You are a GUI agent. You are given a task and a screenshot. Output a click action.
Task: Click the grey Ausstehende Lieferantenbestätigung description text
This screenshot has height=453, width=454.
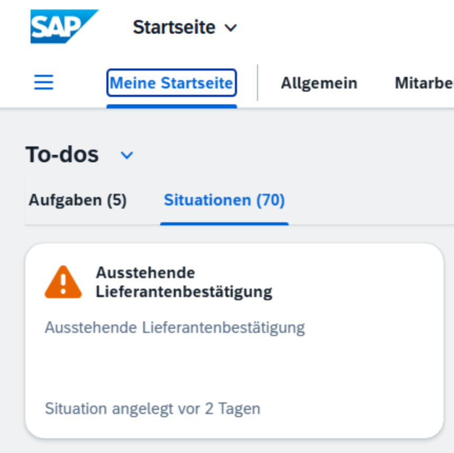coord(174,328)
